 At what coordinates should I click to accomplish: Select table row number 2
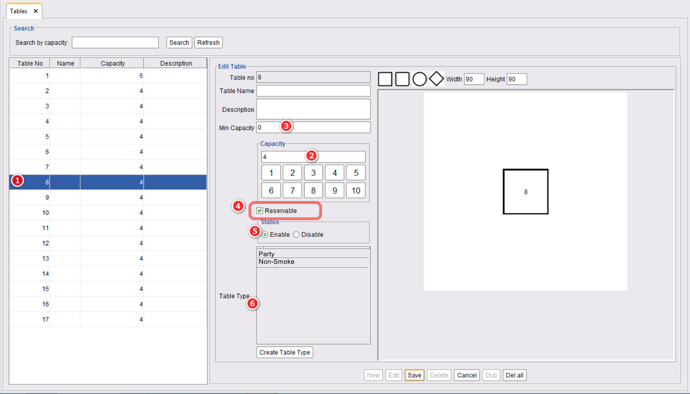click(x=108, y=91)
